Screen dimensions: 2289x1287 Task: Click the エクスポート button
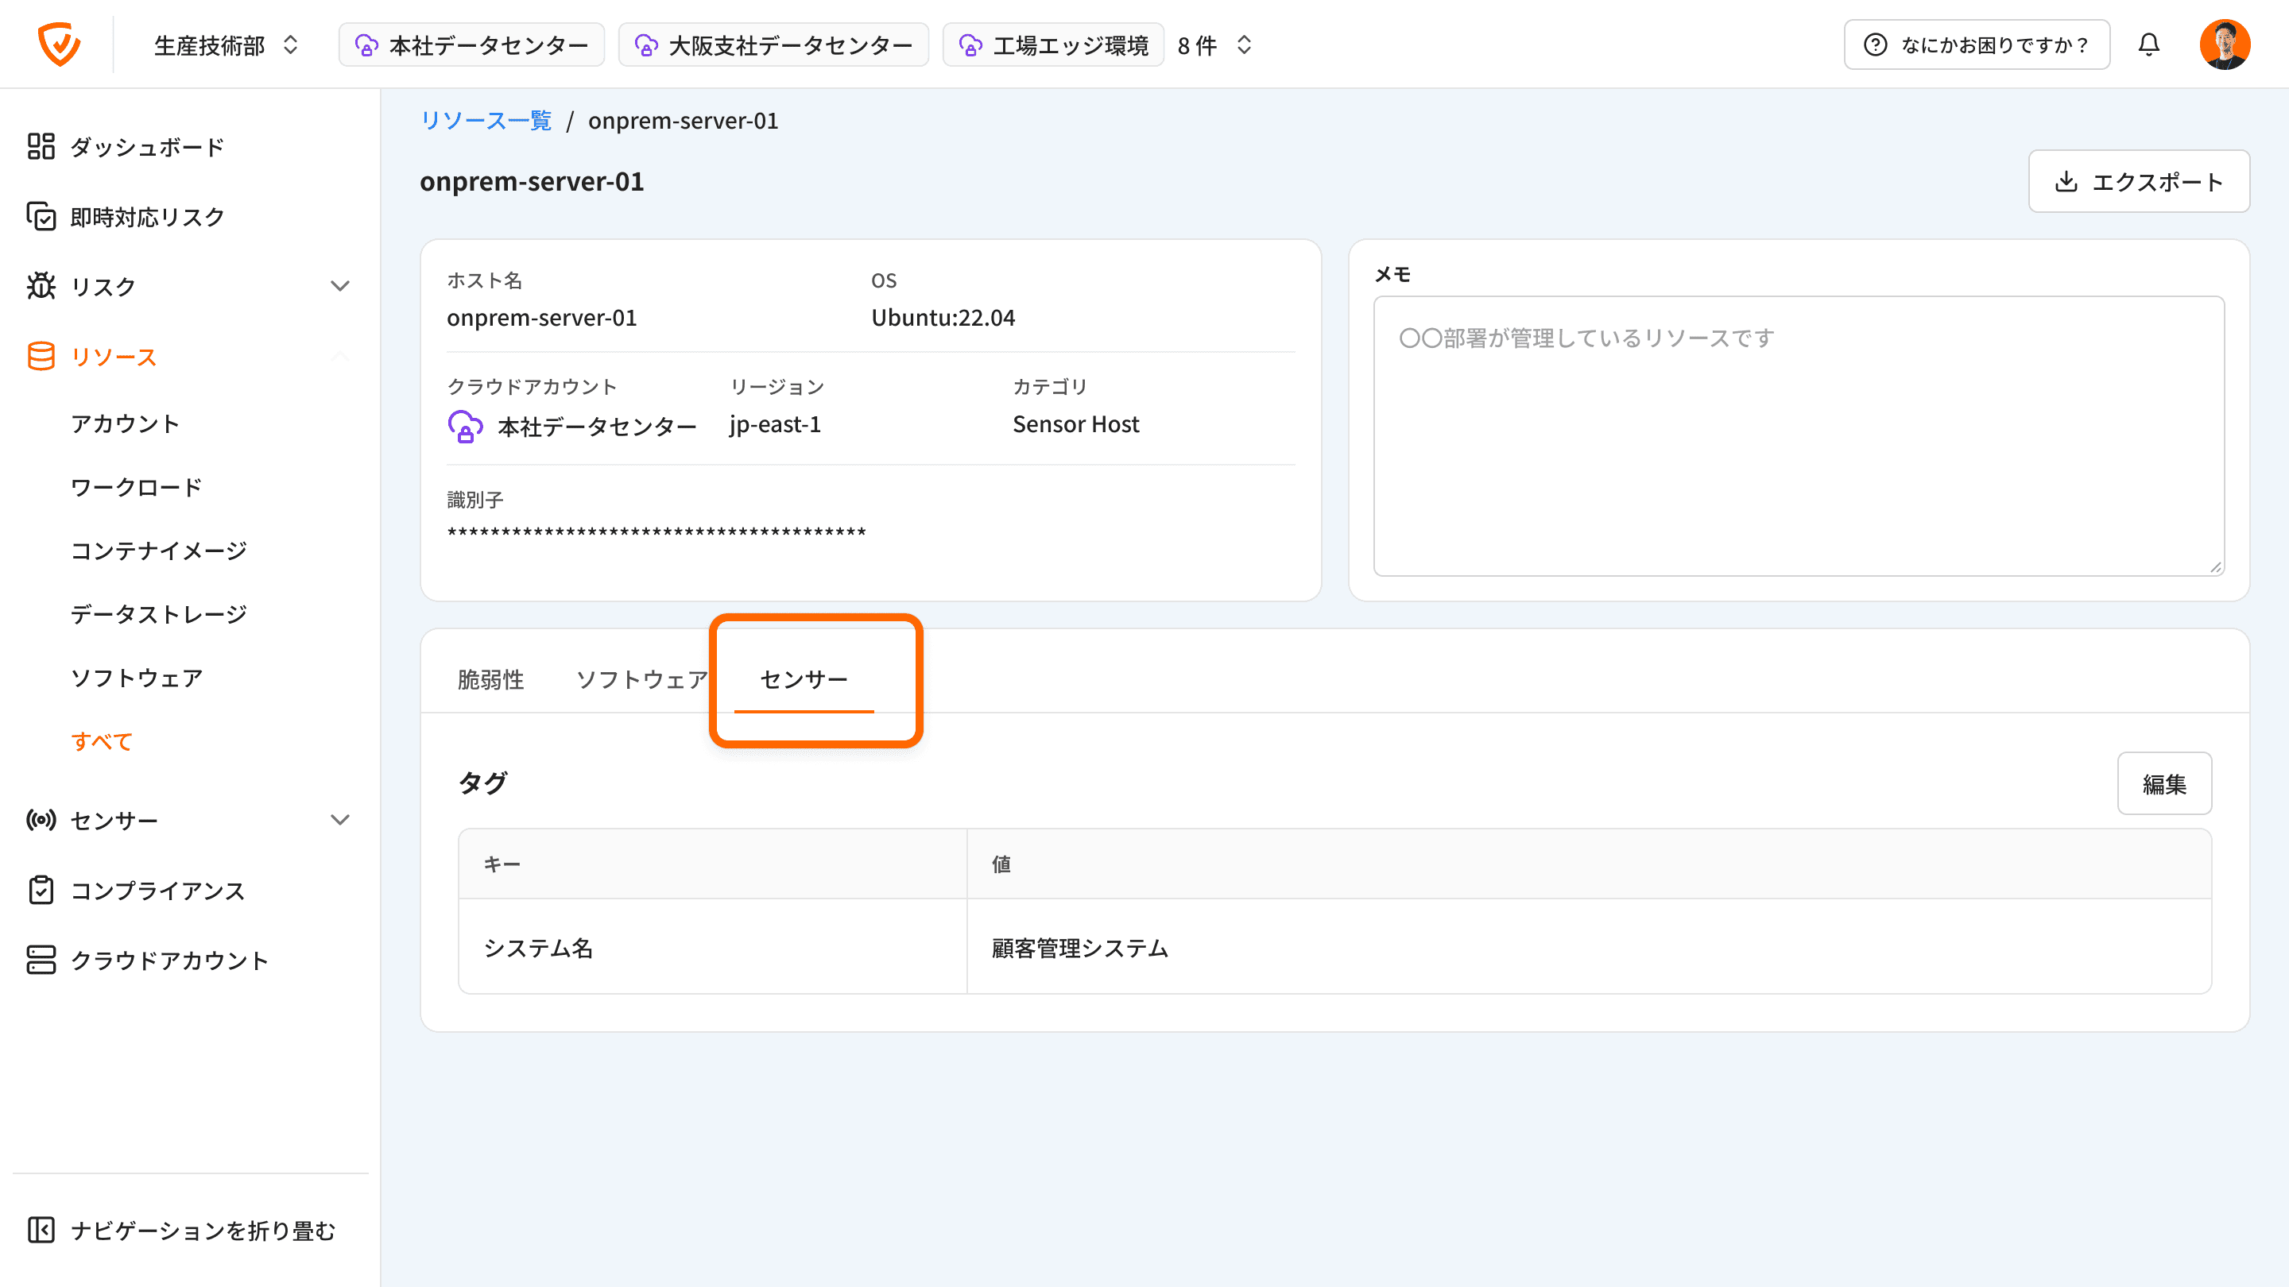tap(2138, 181)
